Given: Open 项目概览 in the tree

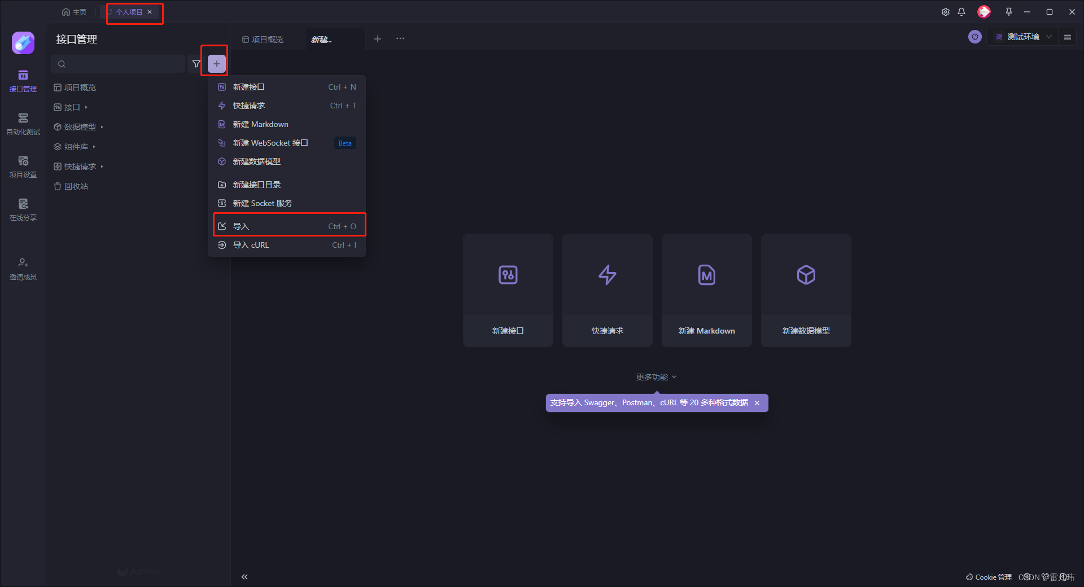Looking at the screenshot, I should pyautogui.click(x=75, y=87).
